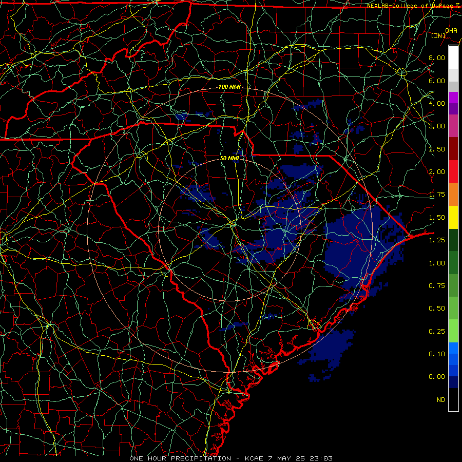Pick the orange legend swatch
This screenshot has width=462, height=462.
(x=453, y=195)
